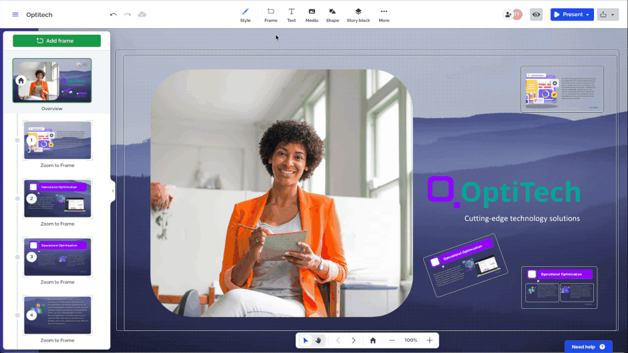Select frame 3 thumbnail in the sidebar
The width and height of the screenshot is (628, 353).
(57, 257)
